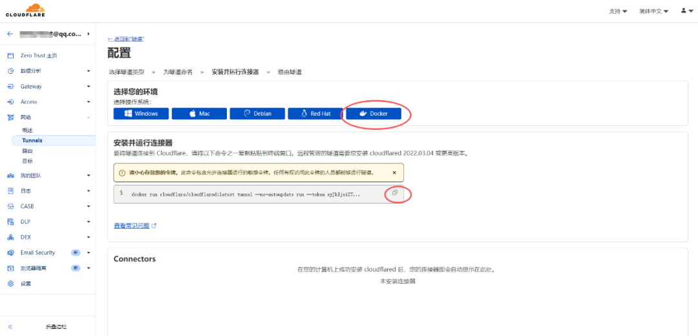
Task: Click the CASB sidebar icon
Action: 11,207
